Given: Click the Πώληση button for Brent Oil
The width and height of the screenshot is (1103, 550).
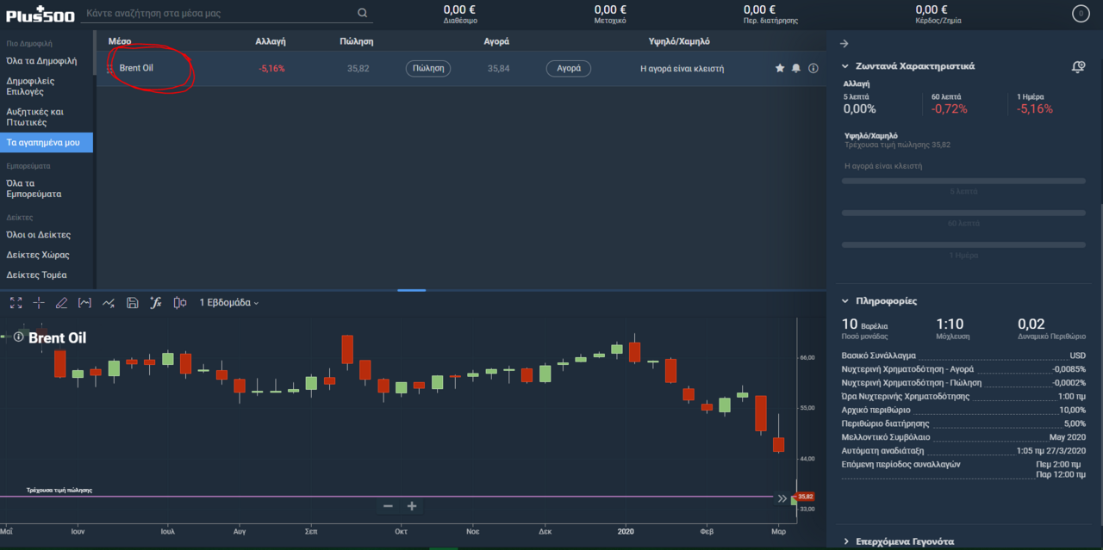Looking at the screenshot, I should [x=428, y=68].
